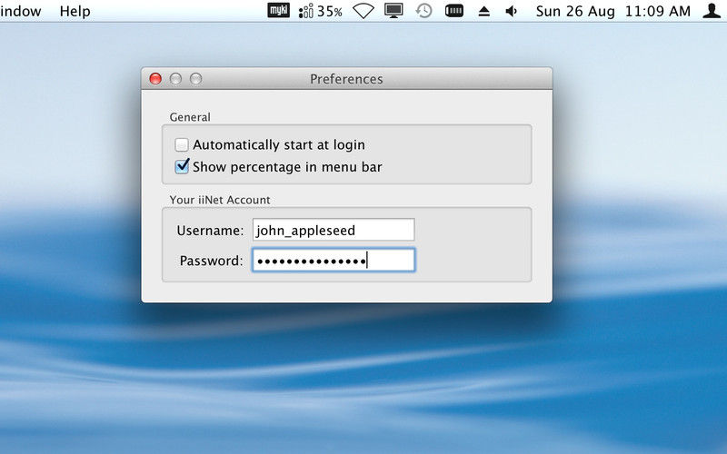Click the General section label
Viewport: 727px width, 454px height.
coord(190,117)
